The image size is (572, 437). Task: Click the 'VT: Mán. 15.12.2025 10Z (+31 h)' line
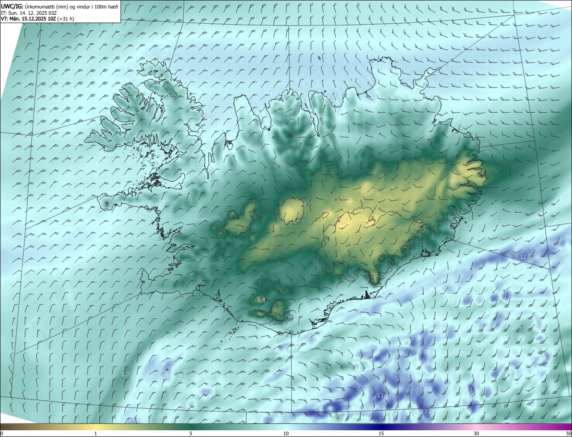[x=38, y=19]
